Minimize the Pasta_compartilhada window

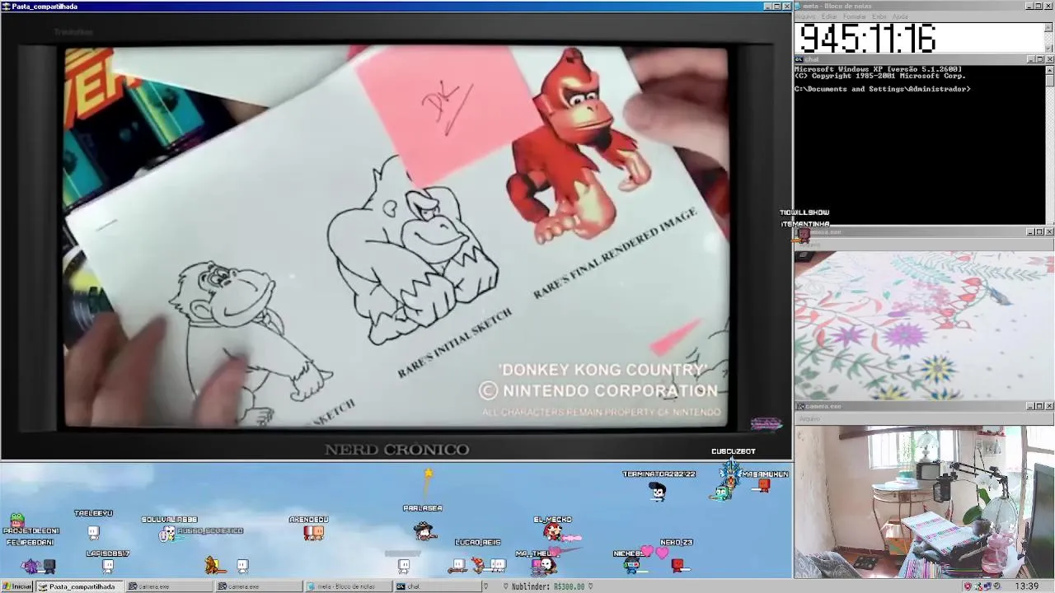click(x=767, y=6)
